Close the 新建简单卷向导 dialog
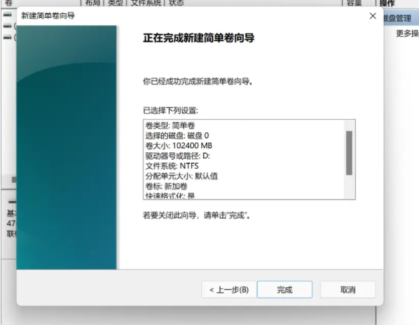419x325 pixels. [x=372, y=15]
